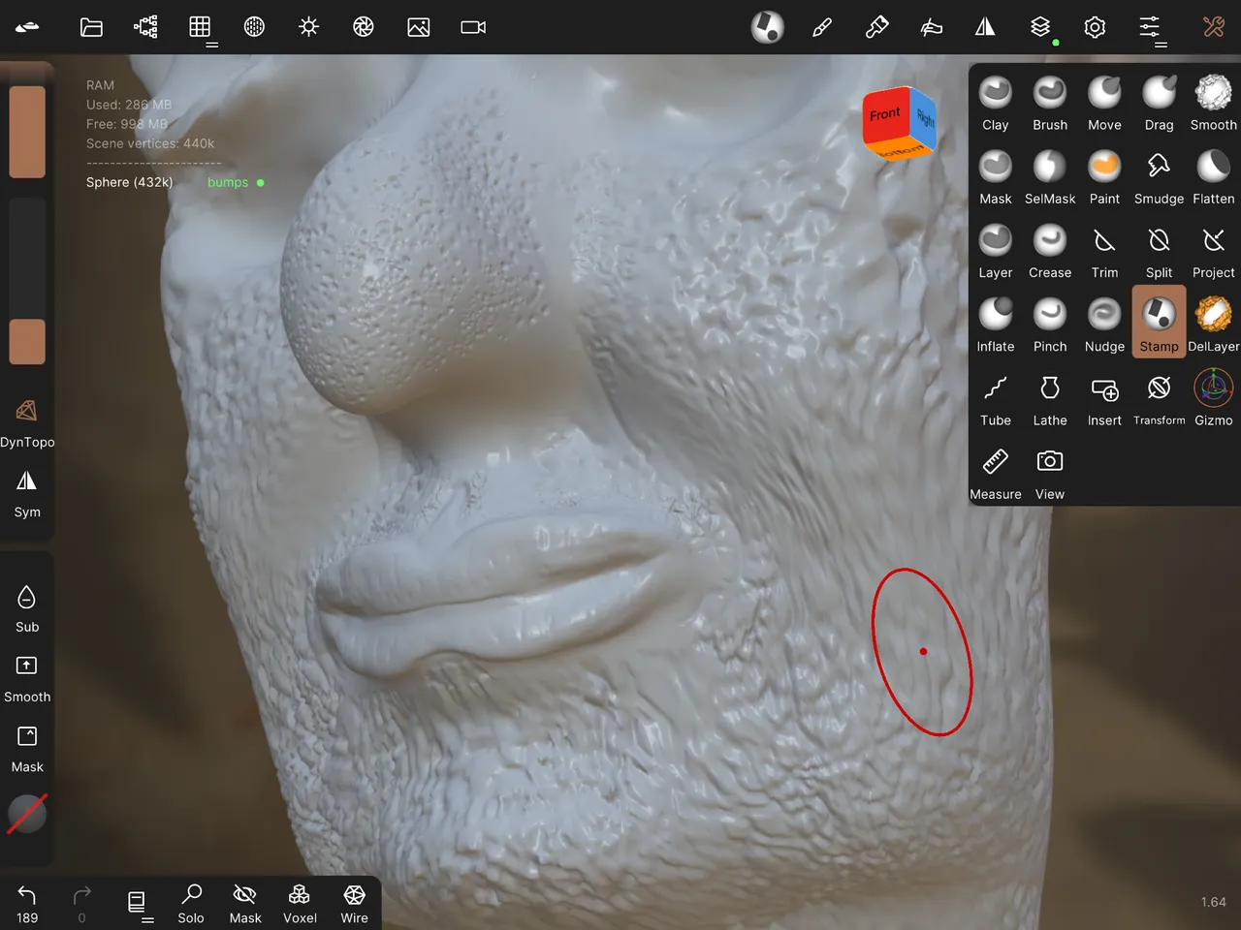This screenshot has width=1241, height=930.
Task: Select the Smudge tool
Action: tap(1159, 176)
